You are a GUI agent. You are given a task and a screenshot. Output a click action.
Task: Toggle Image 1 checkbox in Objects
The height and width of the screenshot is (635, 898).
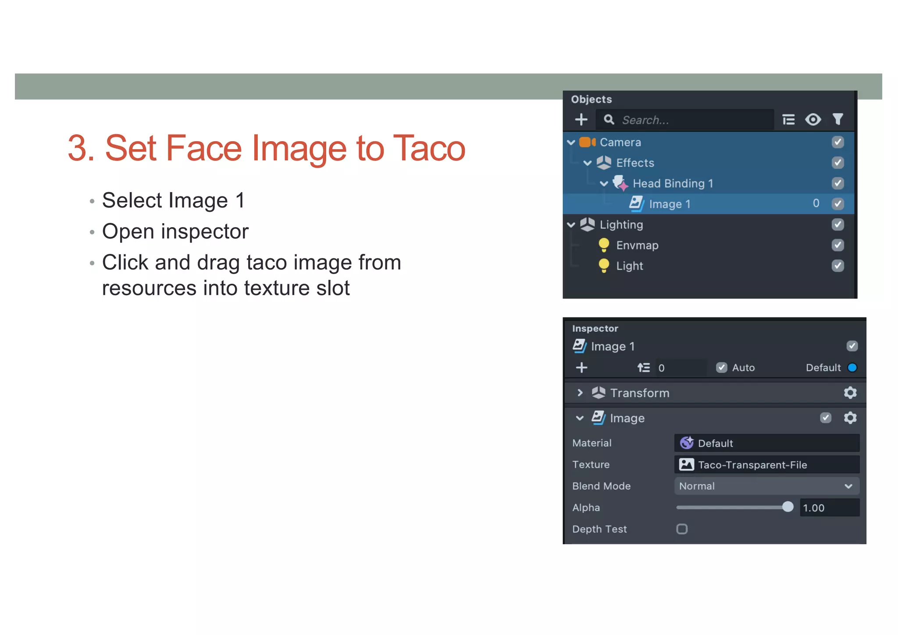coord(838,203)
